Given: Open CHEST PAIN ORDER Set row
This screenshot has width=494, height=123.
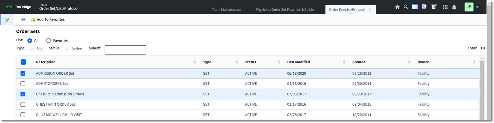Looking at the screenshot, I should pyautogui.click(x=248, y=104).
